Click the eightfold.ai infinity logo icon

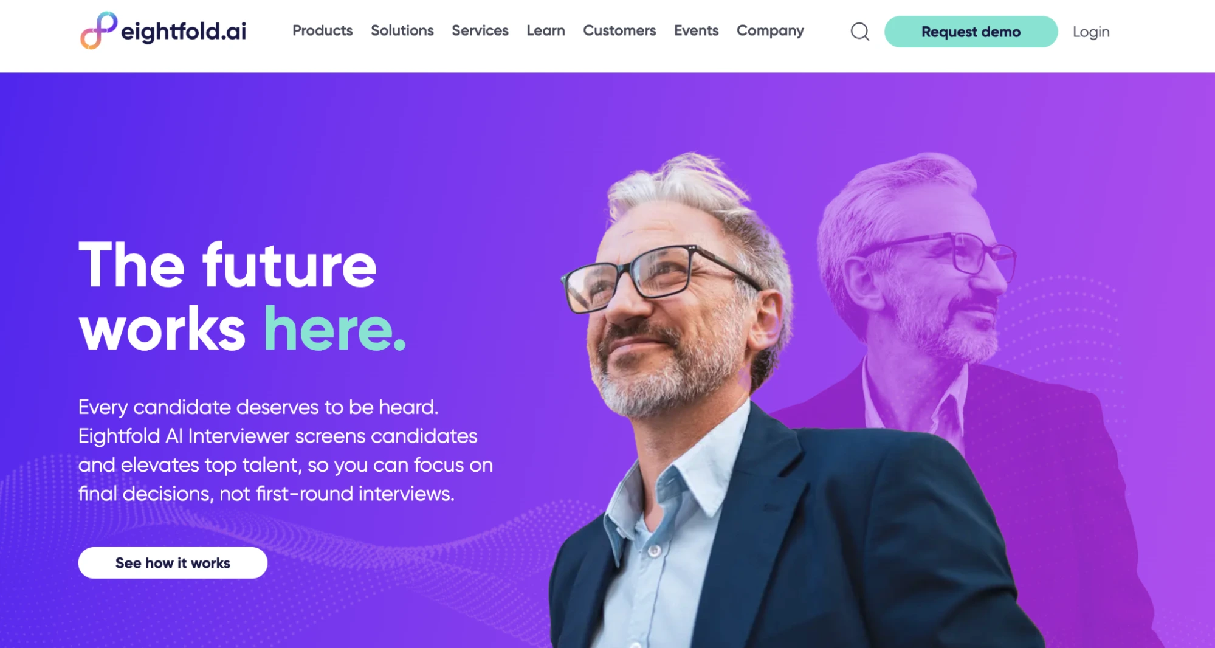[x=98, y=30]
